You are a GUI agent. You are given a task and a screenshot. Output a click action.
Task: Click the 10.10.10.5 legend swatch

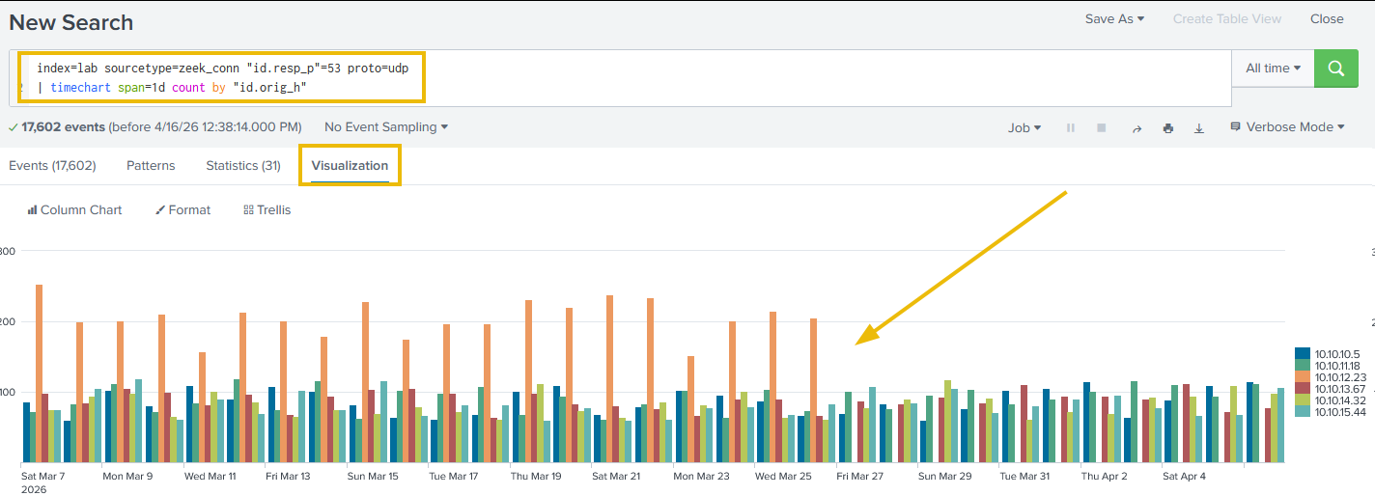[1303, 354]
